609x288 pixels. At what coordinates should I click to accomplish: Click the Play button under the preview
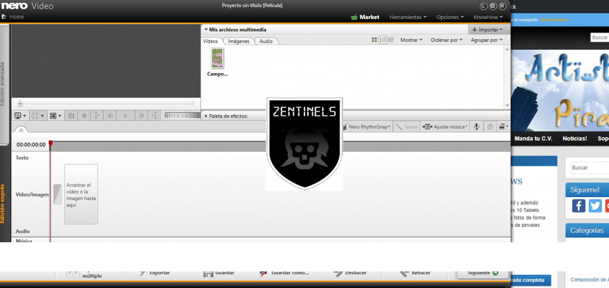(x=125, y=116)
